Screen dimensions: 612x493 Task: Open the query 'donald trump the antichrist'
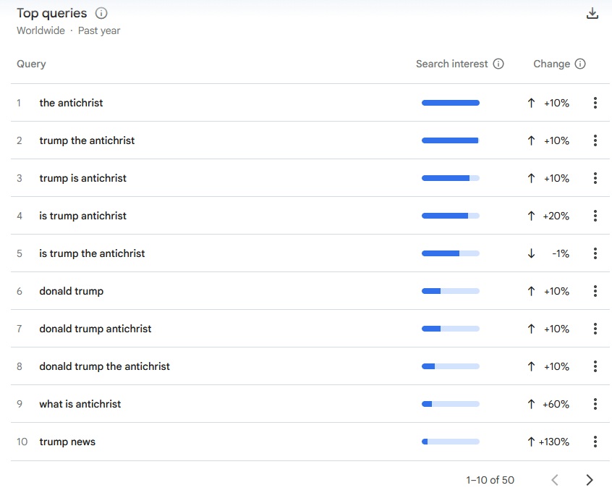point(105,366)
